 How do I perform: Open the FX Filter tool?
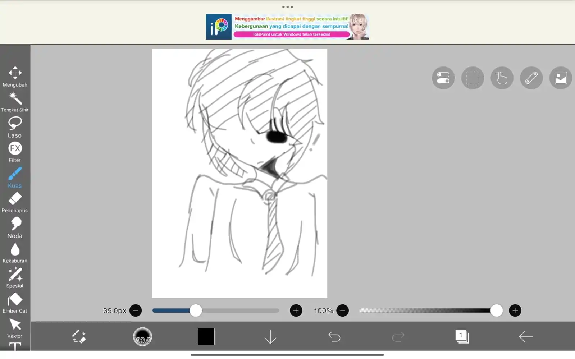click(x=15, y=152)
